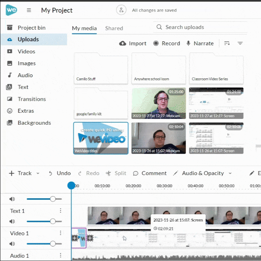Open Transitions in the sidebar
The image size is (261, 261).
coord(32,99)
